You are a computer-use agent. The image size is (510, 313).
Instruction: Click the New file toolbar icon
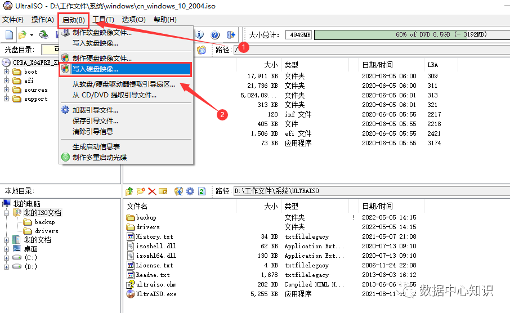(x=10, y=34)
